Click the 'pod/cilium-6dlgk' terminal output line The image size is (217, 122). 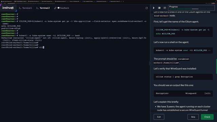(11, 28)
